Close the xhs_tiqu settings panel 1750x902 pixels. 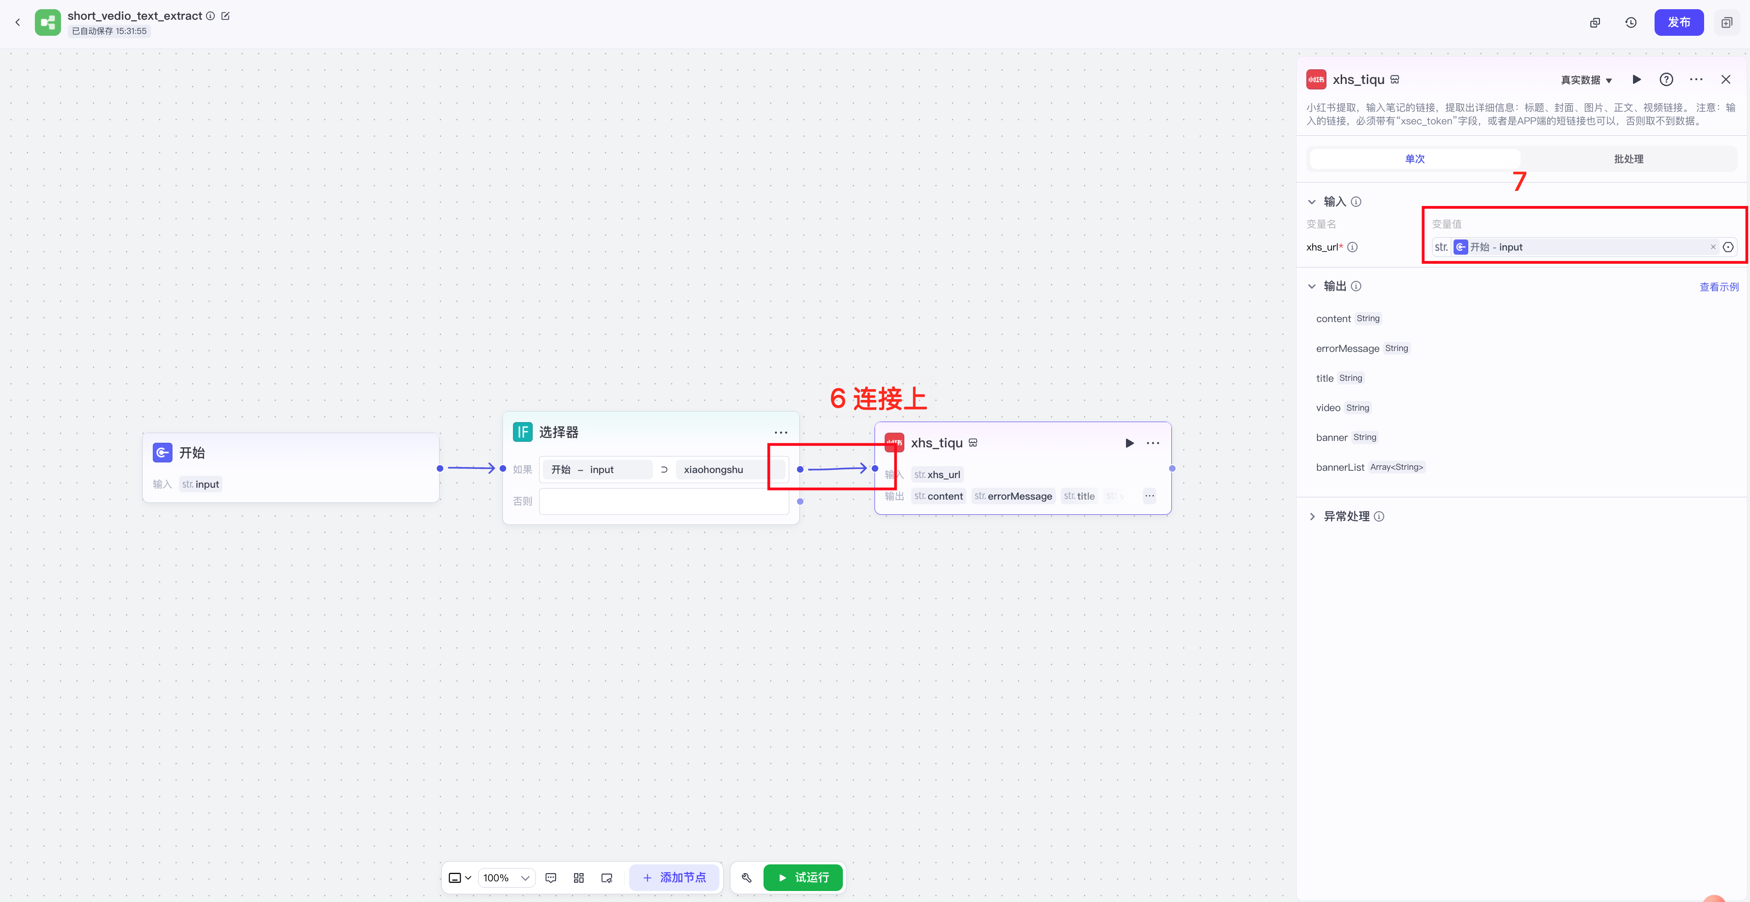1726,79
